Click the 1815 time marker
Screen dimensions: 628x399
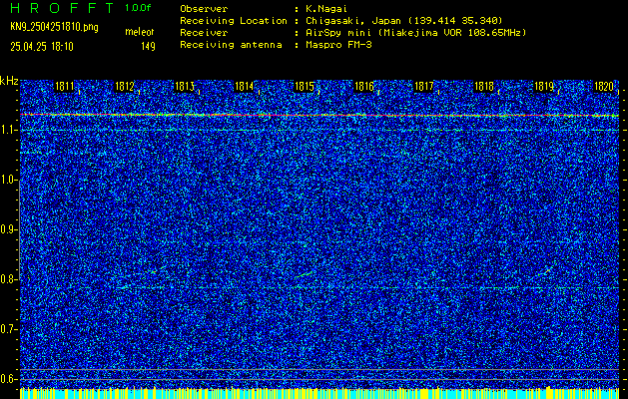(304, 86)
